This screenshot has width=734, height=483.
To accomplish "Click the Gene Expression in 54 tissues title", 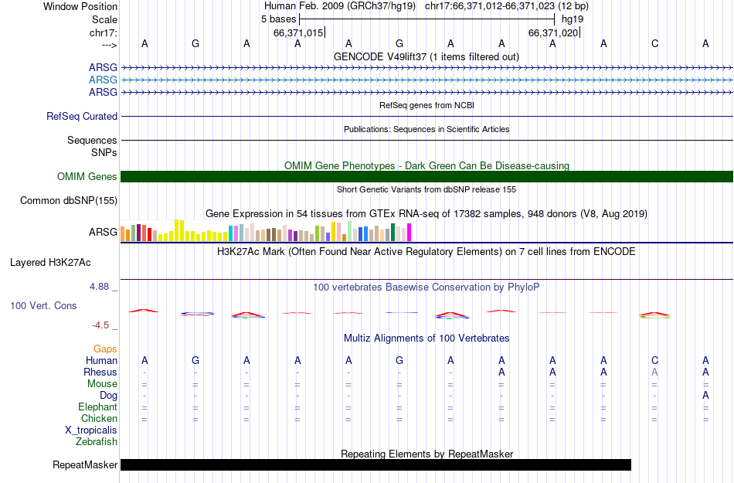I will click(x=426, y=214).
